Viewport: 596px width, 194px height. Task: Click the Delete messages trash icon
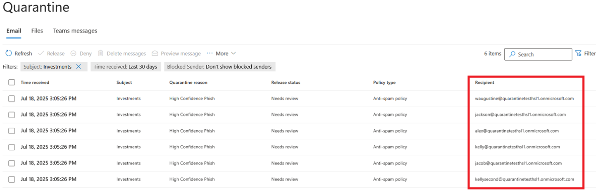click(100, 54)
